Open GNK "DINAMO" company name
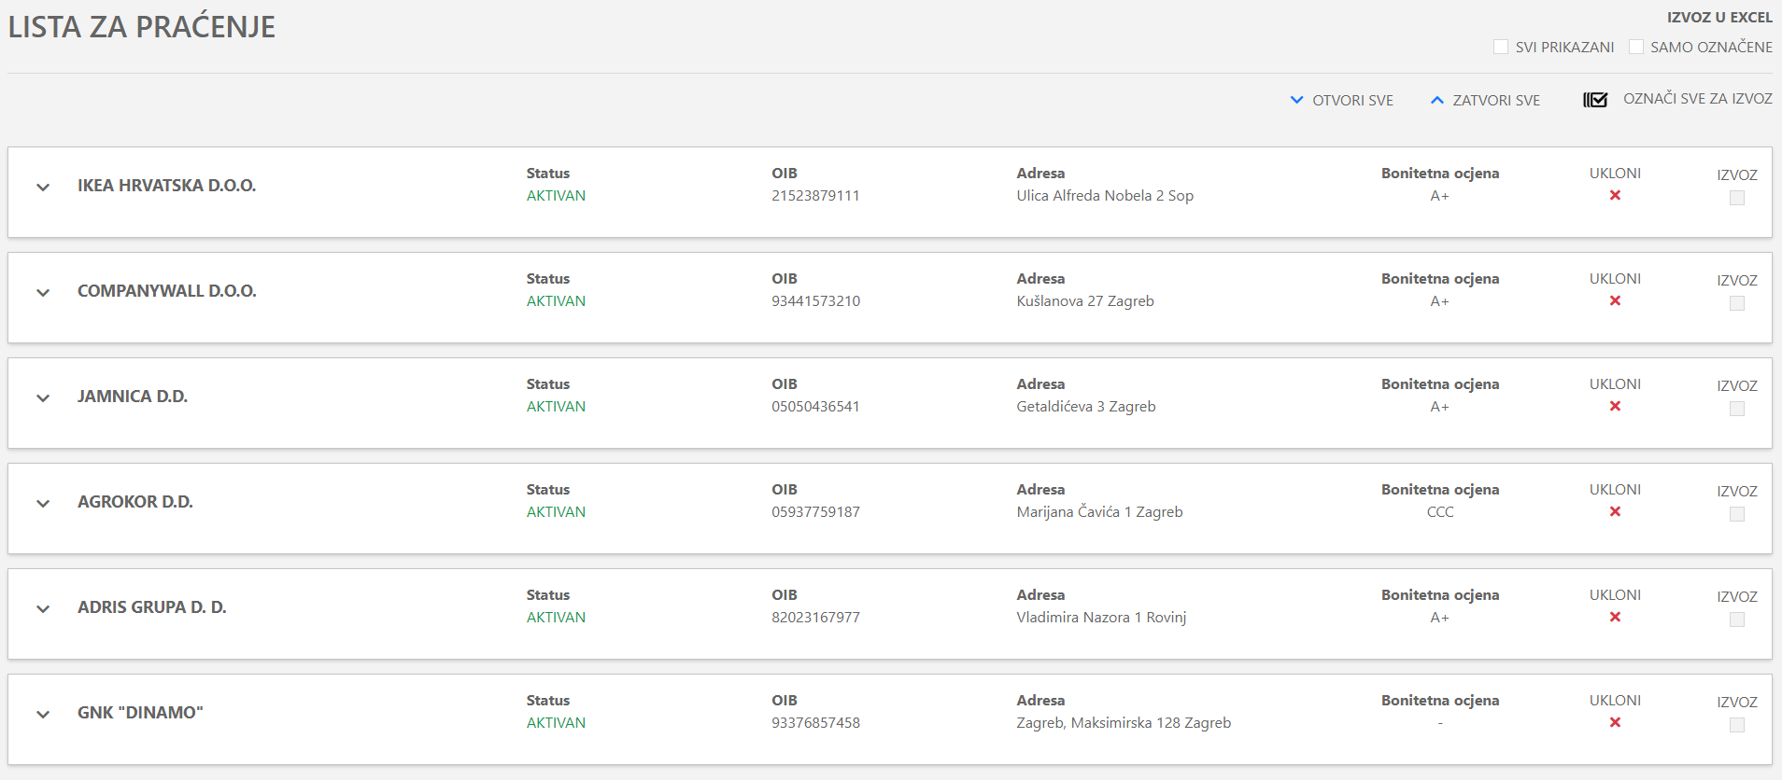Screen dimensions: 1782x780 [140, 713]
